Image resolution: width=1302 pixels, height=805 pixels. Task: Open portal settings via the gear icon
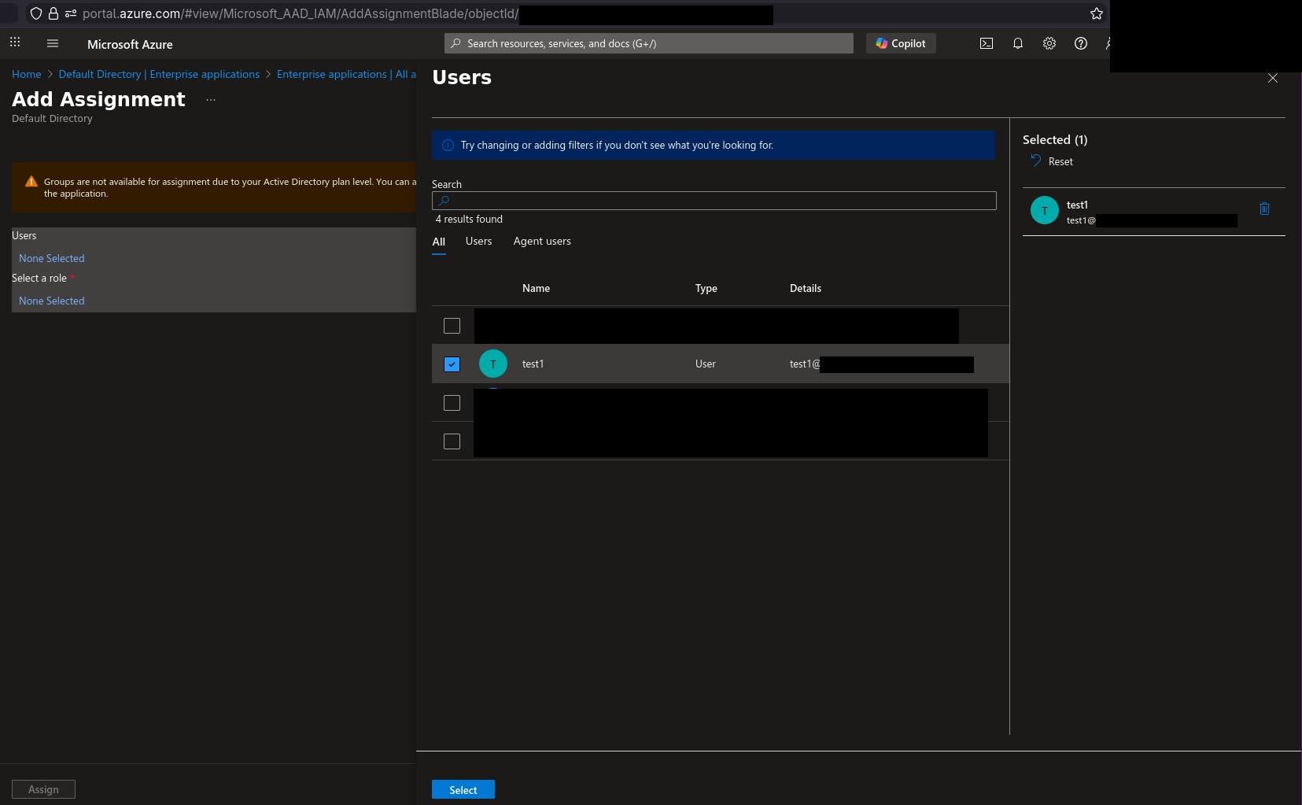[1049, 43]
